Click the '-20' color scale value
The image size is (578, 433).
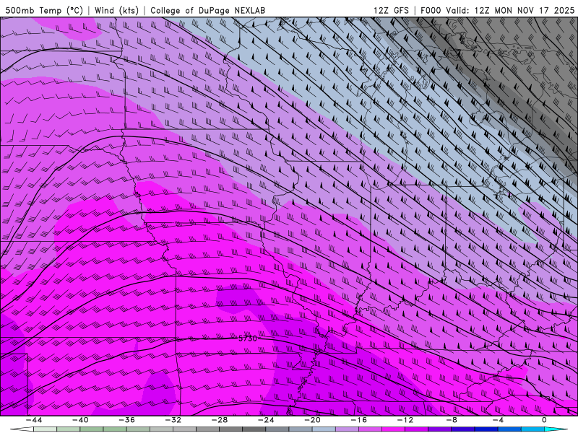312,420
